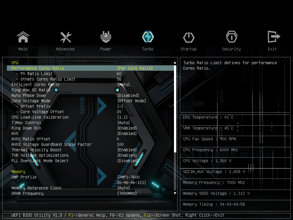
Task: Open Memory Reference Clock [Auto] dropdown
Action: [x=123, y=188]
